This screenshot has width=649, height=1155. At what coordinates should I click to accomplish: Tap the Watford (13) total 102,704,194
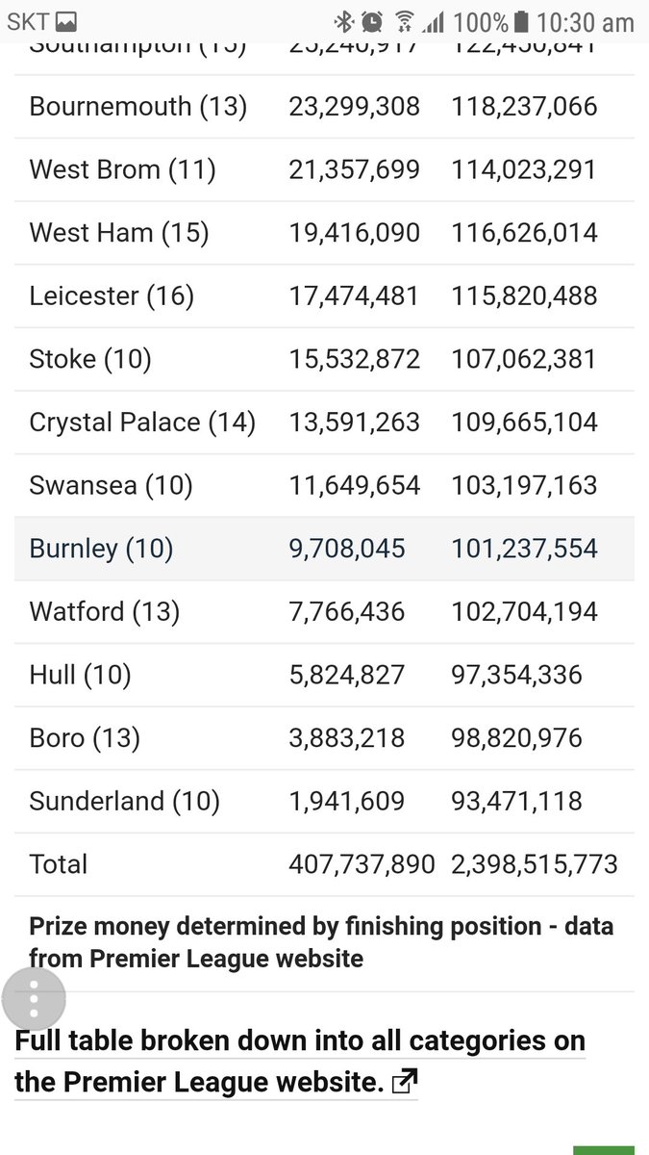pyautogui.click(x=524, y=611)
